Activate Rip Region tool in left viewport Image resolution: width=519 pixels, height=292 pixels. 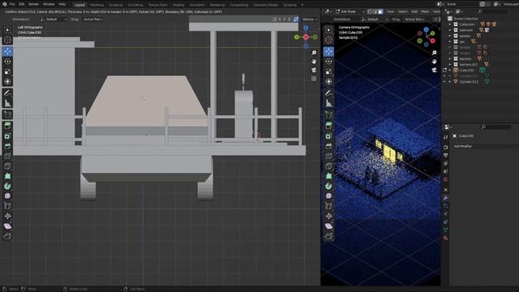pos(7,236)
